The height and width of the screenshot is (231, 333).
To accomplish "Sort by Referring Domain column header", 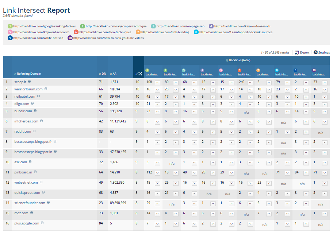I will [x=28, y=74].
